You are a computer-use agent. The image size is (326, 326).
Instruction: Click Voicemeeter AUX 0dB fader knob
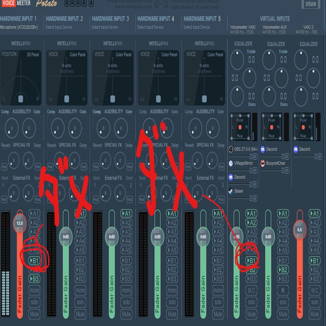pos(268,237)
